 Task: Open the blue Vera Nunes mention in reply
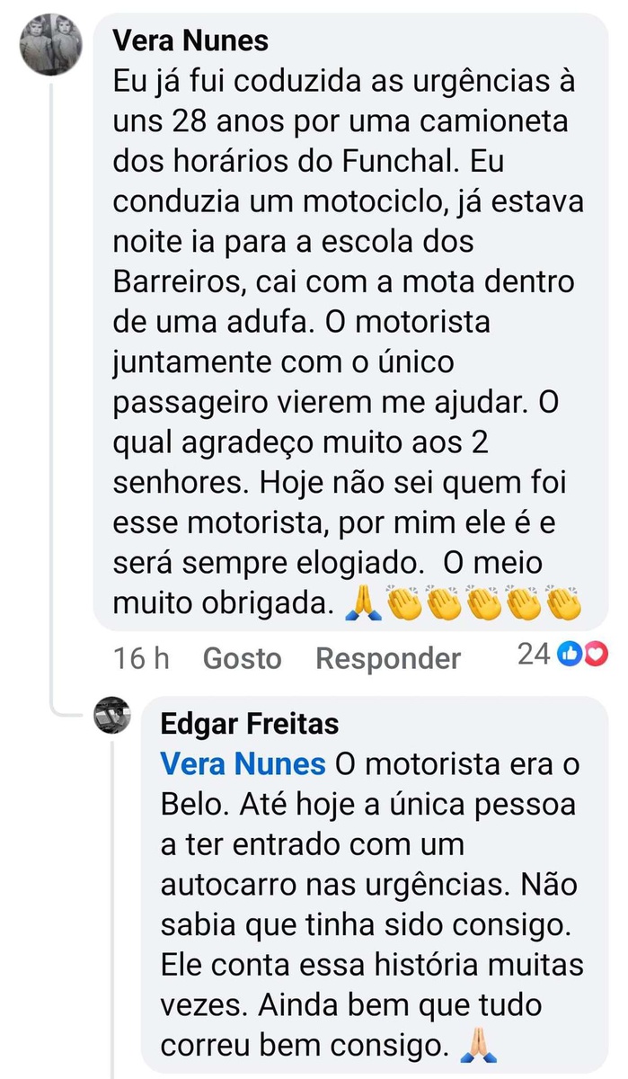pyautogui.click(x=243, y=764)
